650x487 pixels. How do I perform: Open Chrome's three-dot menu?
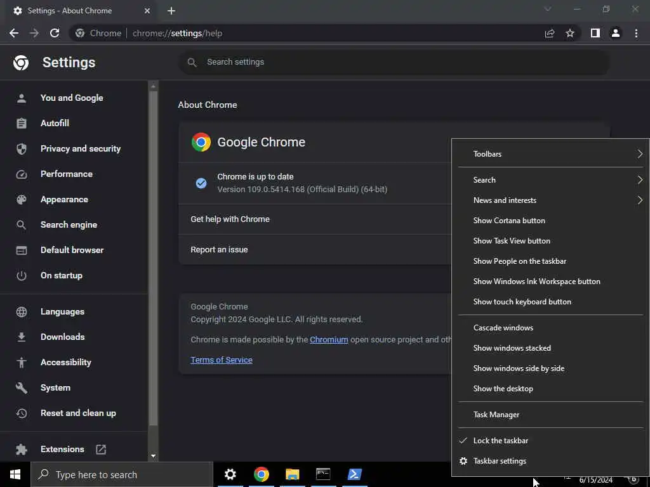coord(636,33)
